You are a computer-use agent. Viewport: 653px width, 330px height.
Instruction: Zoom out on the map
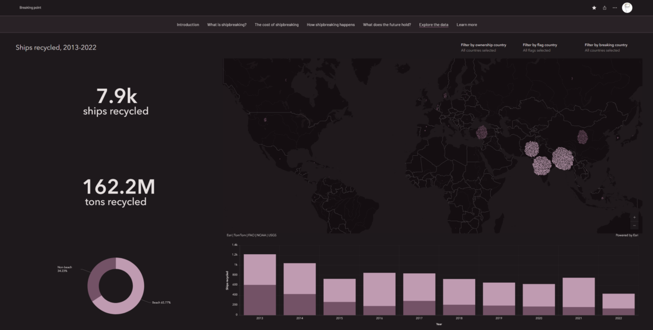click(x=634, y=225)
